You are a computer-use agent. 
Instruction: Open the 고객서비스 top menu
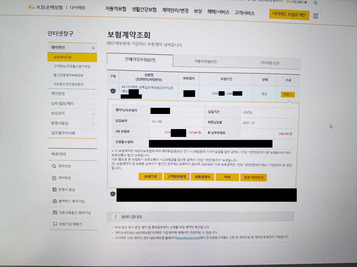(x=244, y=13)
